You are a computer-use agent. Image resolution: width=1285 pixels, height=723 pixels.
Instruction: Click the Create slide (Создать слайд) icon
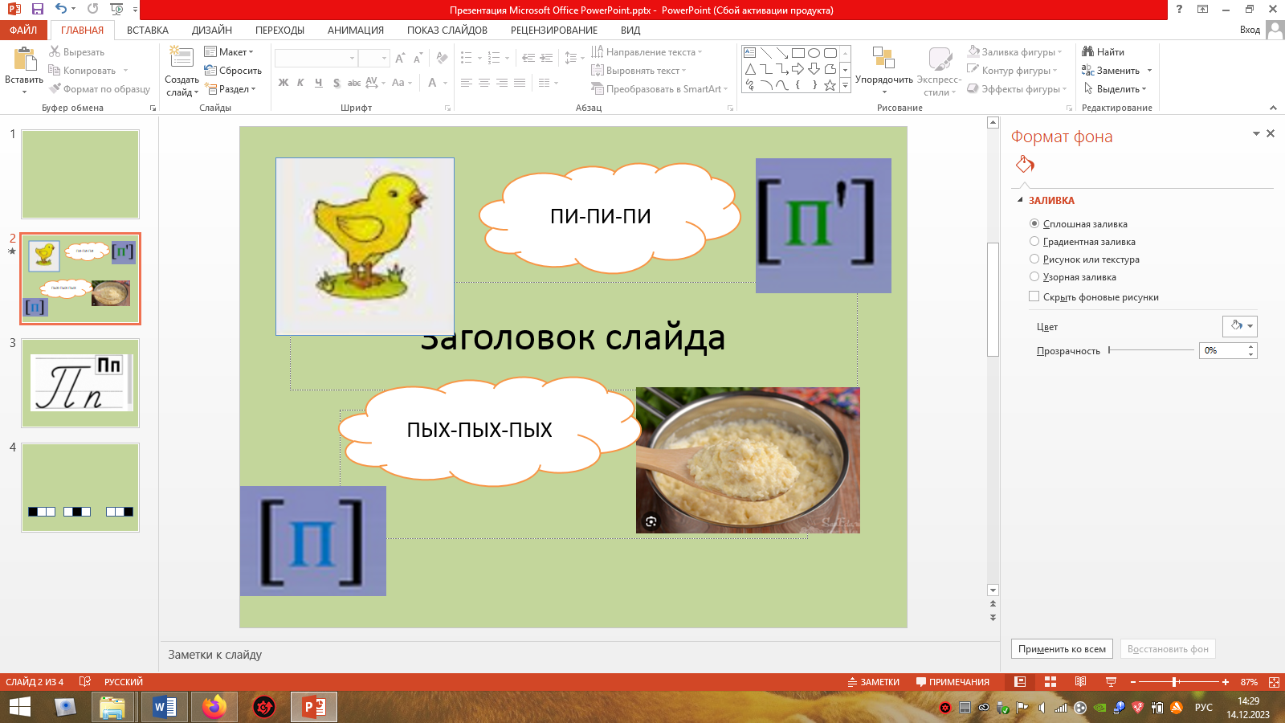182,59
